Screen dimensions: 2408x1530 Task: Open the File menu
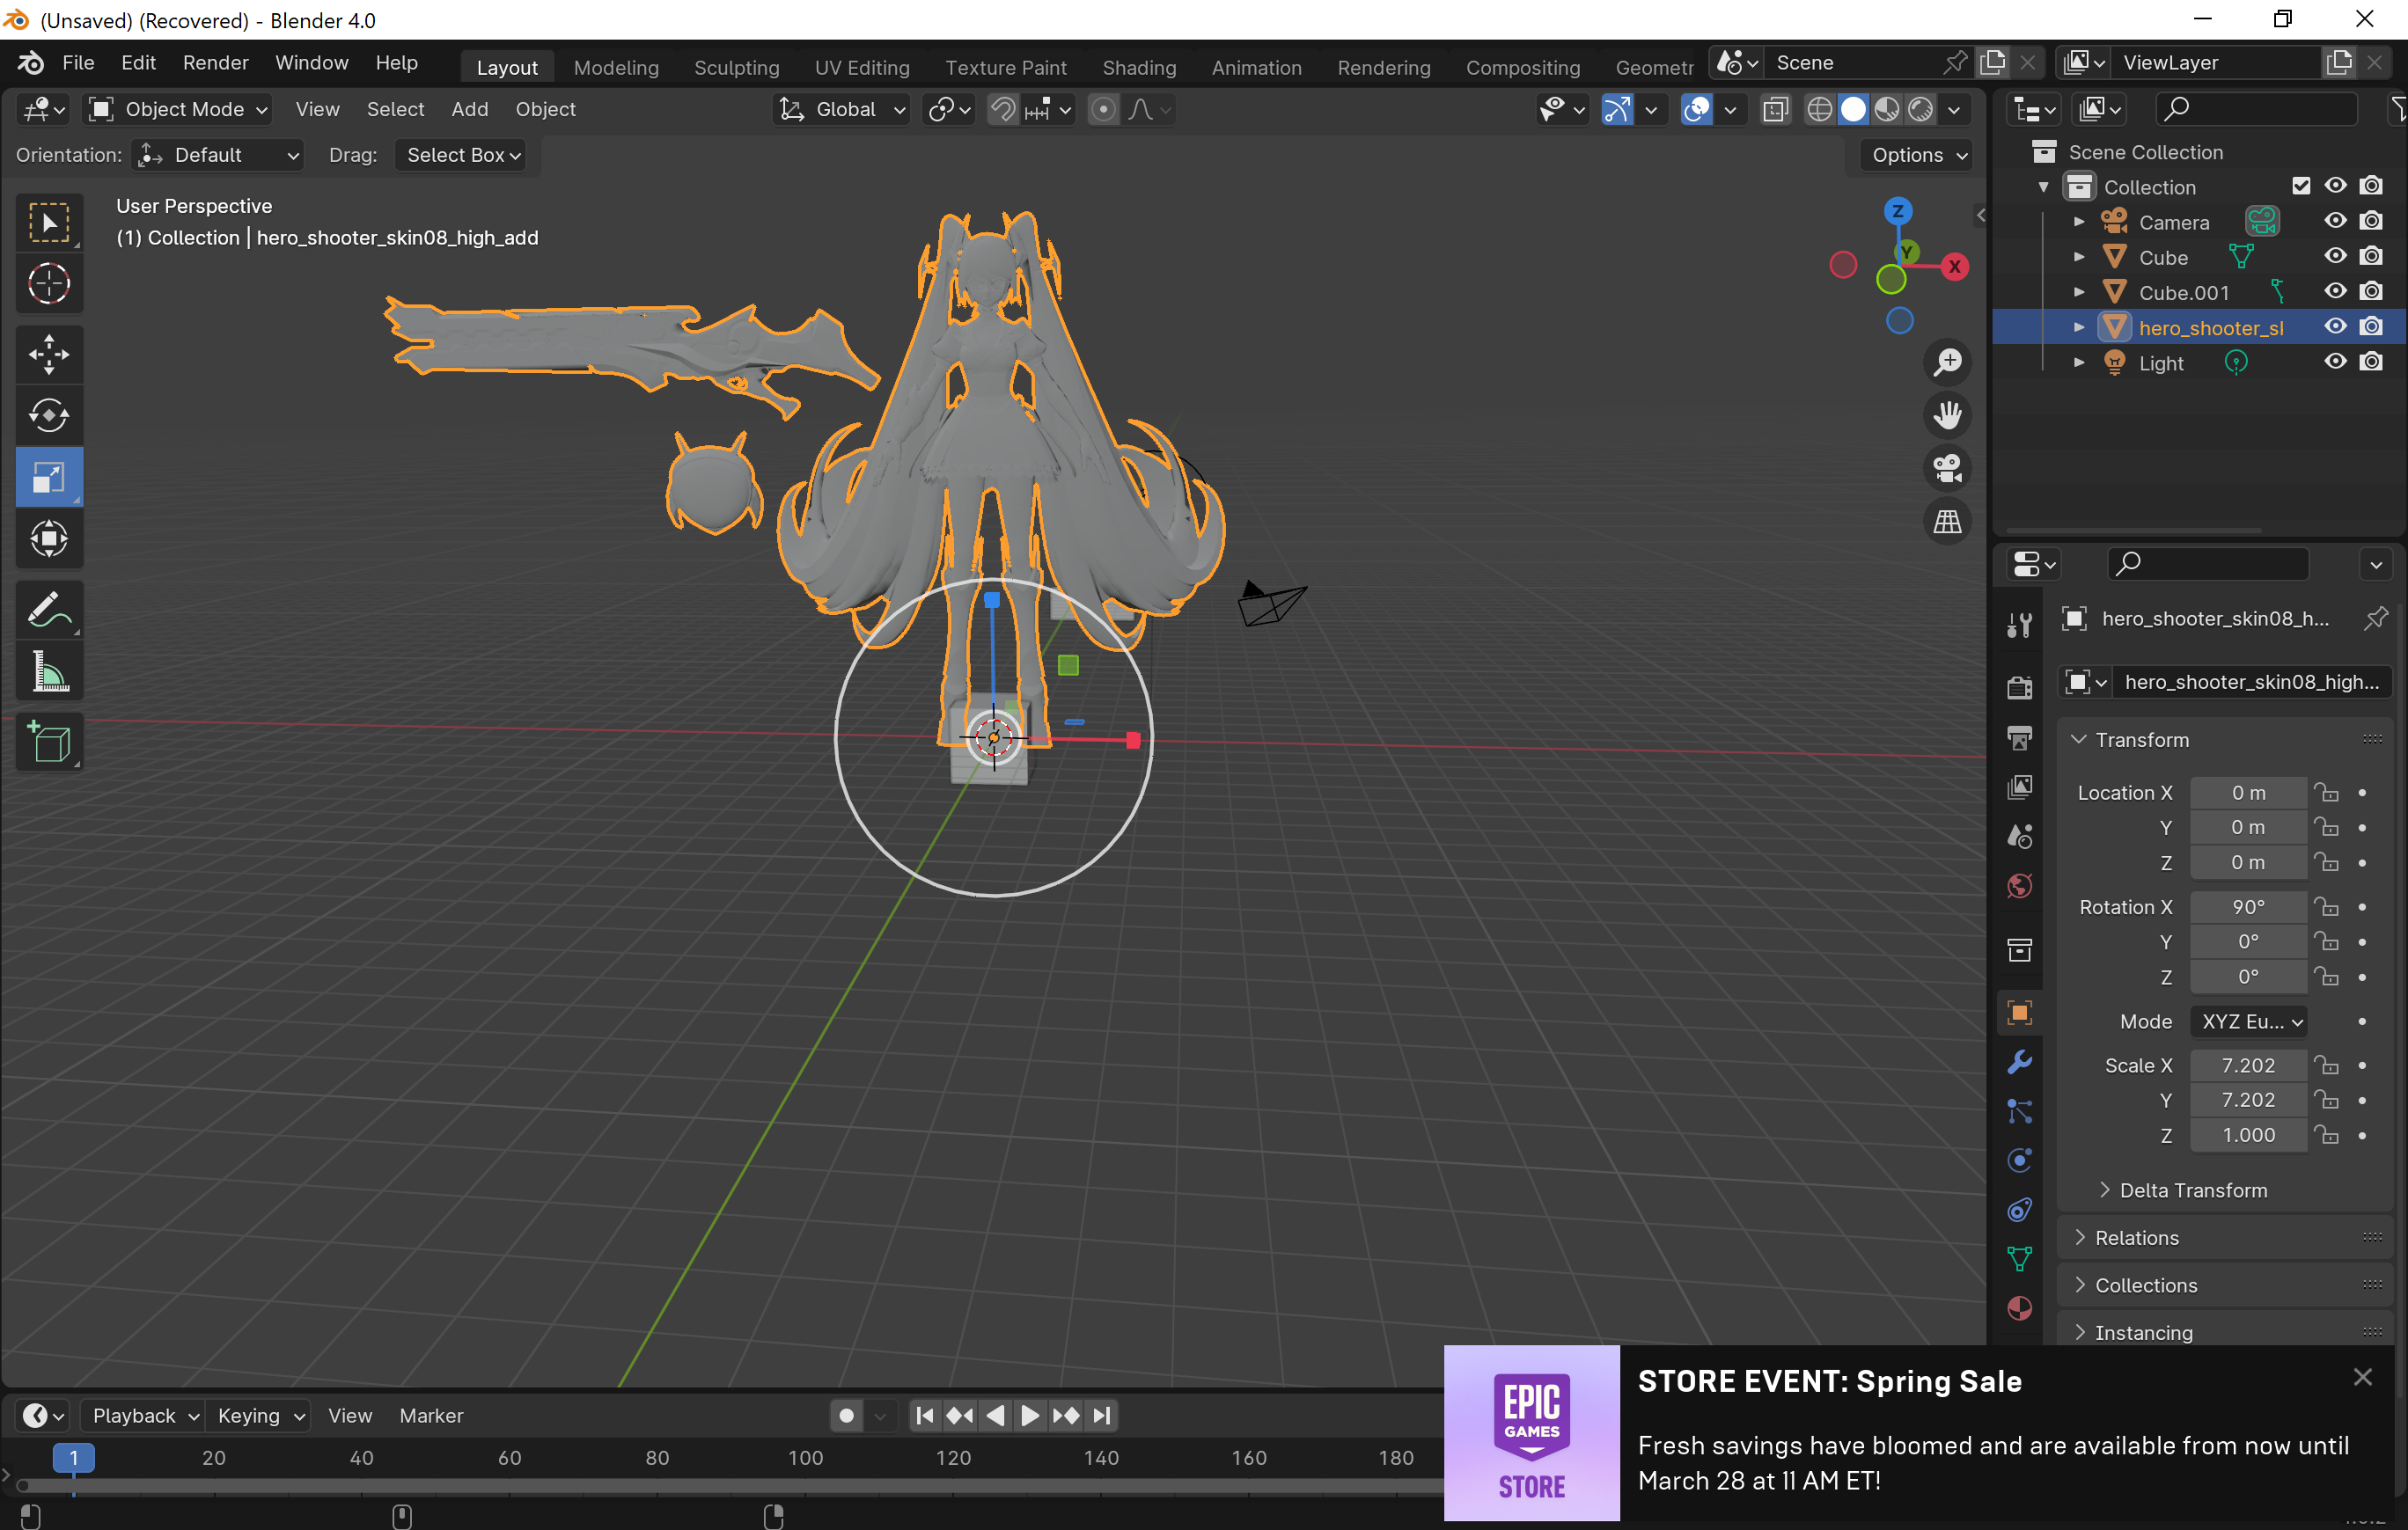78,63
